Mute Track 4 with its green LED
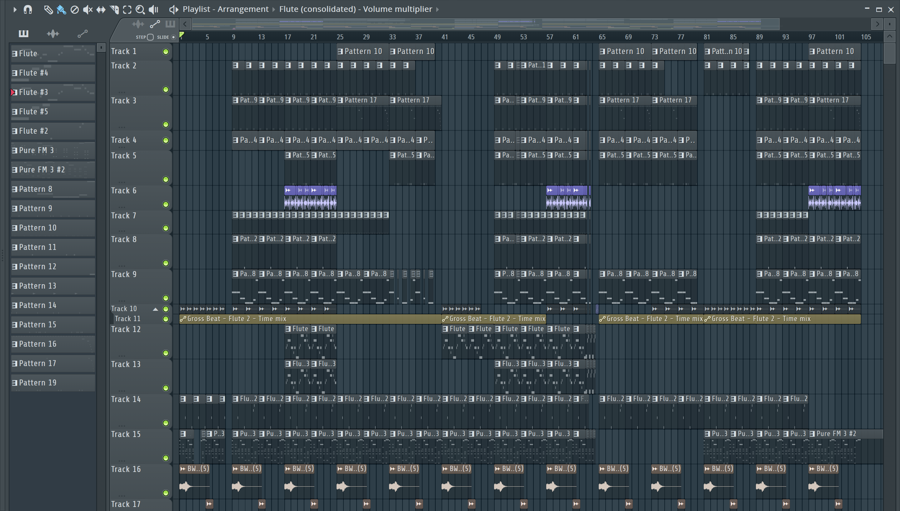Viewport: 900px width, 511px height. coord(166,140)
